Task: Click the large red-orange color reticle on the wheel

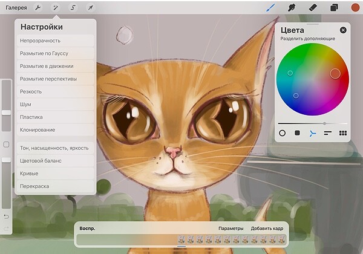Action: coord(335,74)
